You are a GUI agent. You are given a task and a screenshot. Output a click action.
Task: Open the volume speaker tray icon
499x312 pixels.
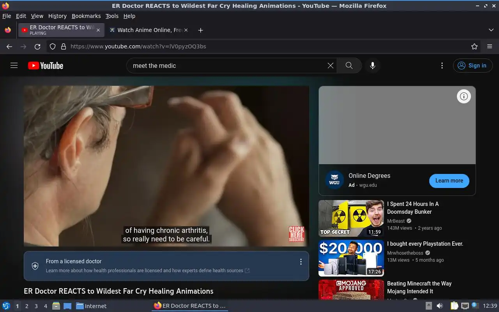click(439, 306)
